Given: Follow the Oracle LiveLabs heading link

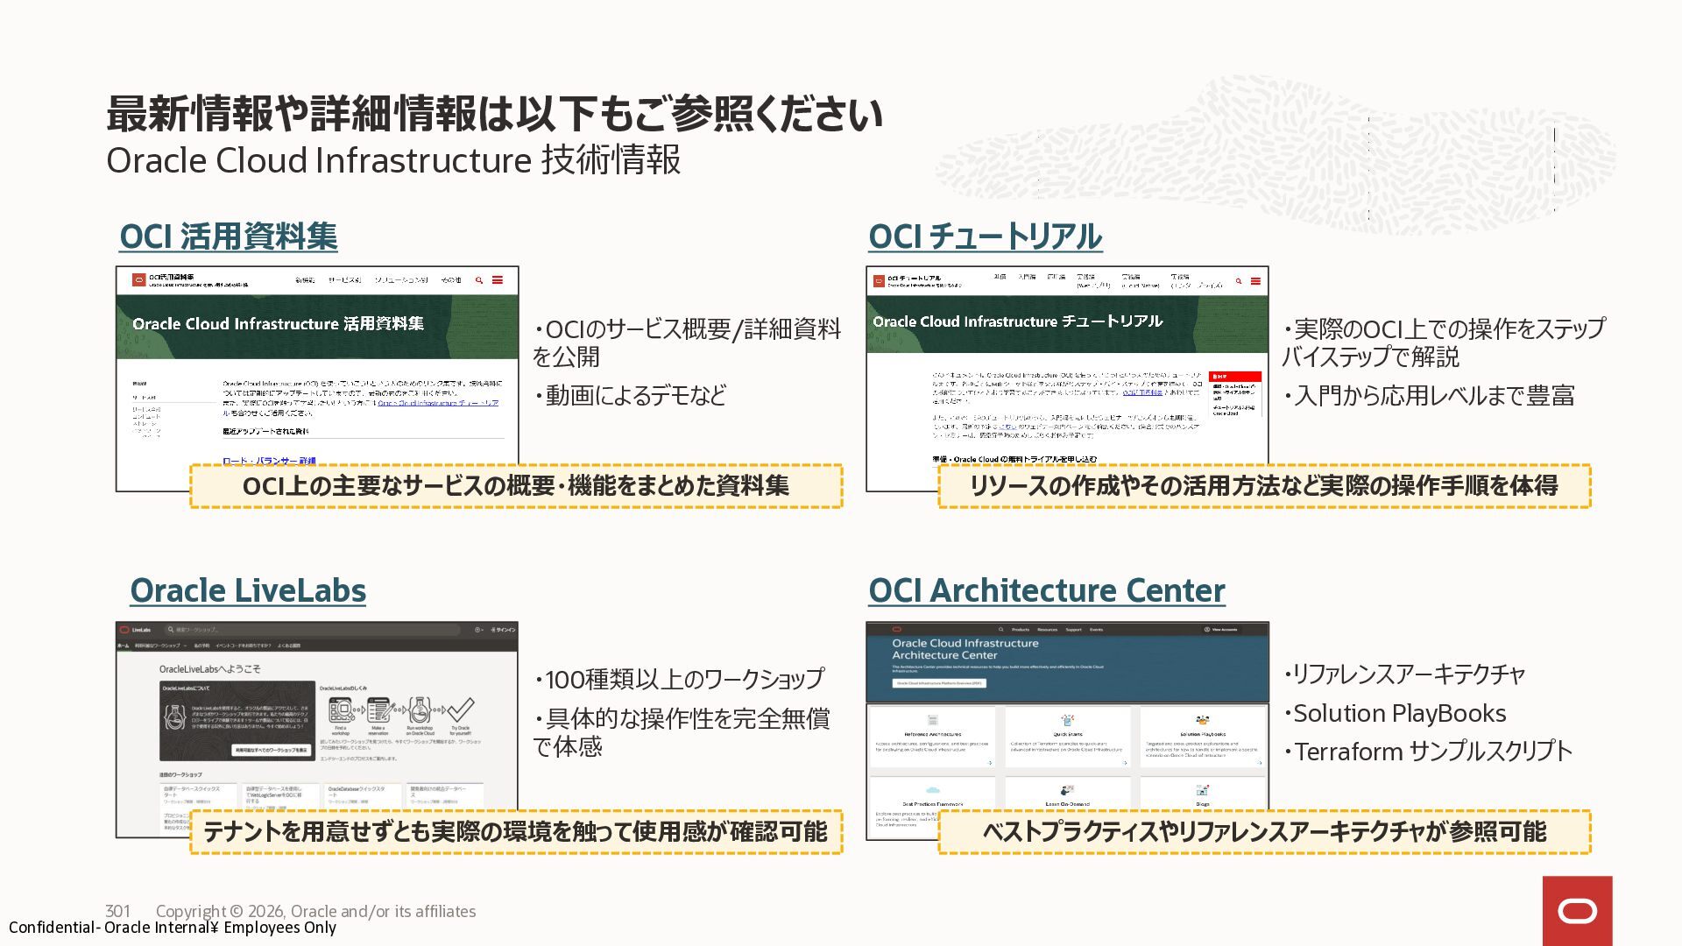Looking at the screenshot, I should pos(248,590).
